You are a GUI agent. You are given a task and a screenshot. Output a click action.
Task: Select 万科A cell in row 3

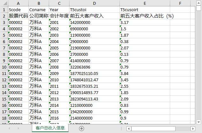pos(39,22)
